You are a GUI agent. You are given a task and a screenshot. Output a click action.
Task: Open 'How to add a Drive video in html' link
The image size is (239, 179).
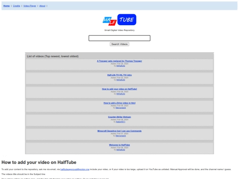pos(119,103)
